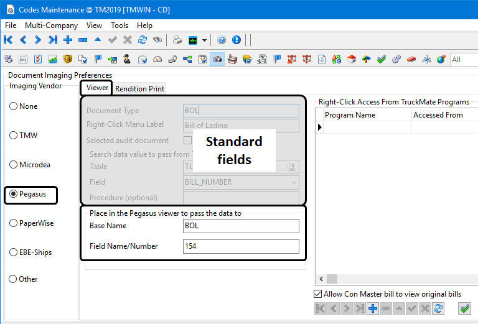
Task: Add a program row with the bottom plus button
Action: pos(373,308)
